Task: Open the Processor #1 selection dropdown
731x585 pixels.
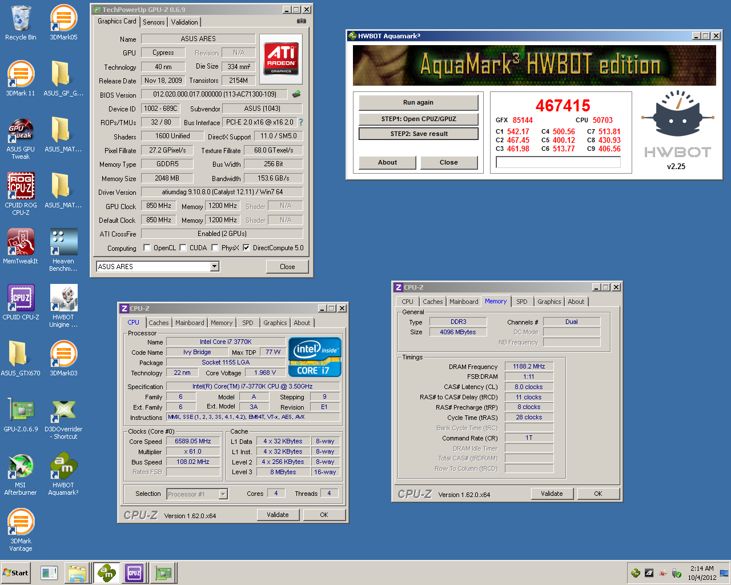Action: [x=223, y=494]
